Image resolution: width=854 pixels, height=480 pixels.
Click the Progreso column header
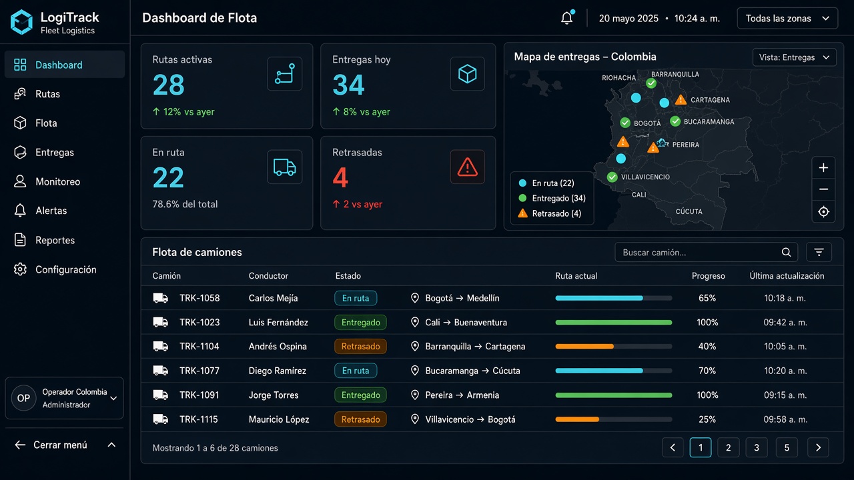click(709, 275)
